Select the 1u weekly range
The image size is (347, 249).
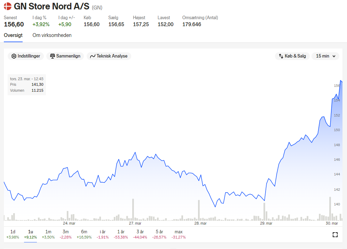click(x=30, y=234)
